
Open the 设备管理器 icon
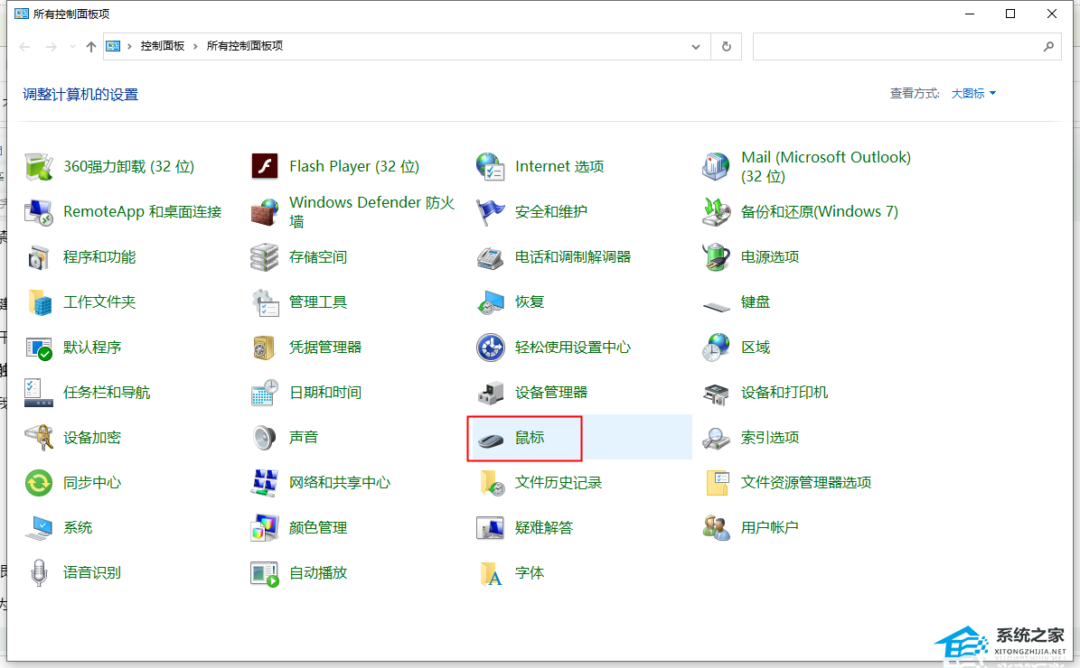[490, 393]
